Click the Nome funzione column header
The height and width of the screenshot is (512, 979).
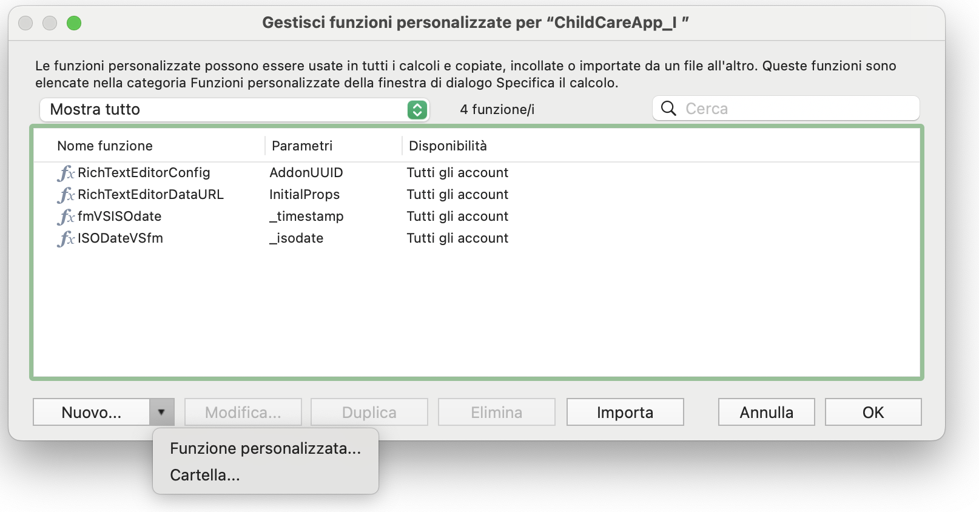104,146
